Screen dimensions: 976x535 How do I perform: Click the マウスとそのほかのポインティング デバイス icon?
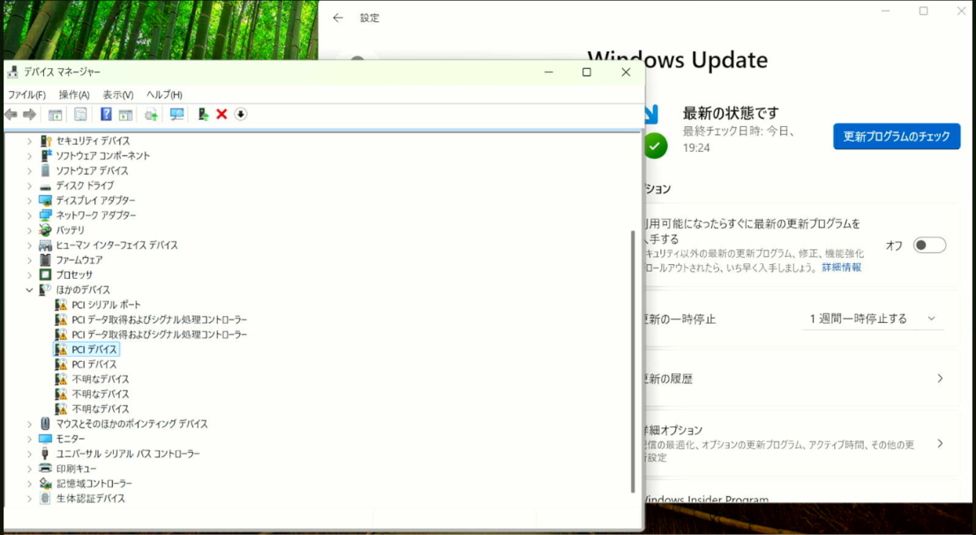[x=46, y=424]
